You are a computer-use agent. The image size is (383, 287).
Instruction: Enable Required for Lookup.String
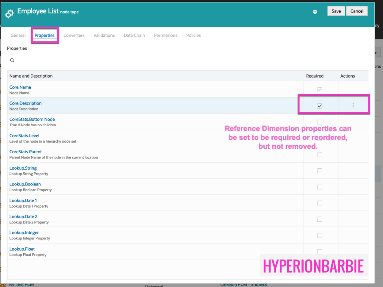[319, 170]
